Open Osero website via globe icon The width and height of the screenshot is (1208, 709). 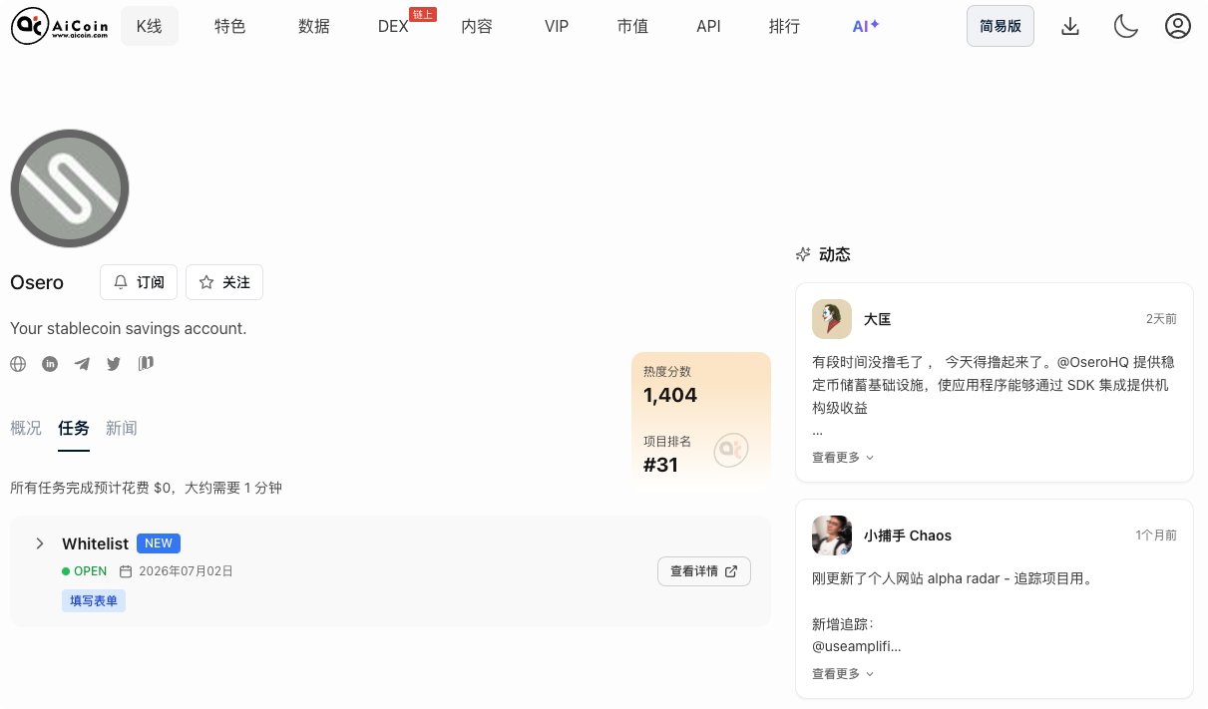click(18, 364)
